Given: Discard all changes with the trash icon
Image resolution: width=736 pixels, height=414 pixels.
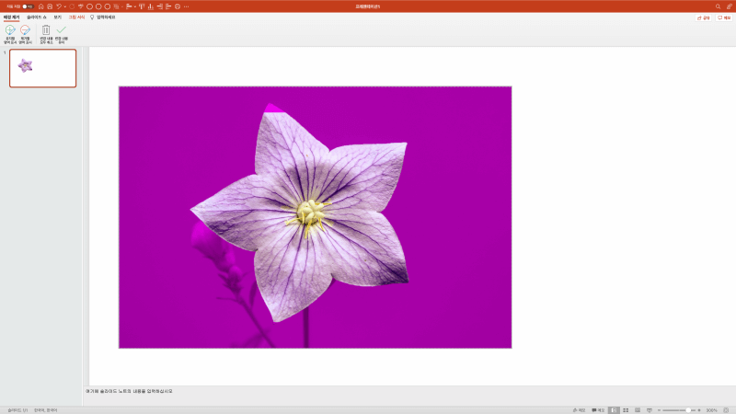Looking at the screenshot, I should click(x=46, y=30).
